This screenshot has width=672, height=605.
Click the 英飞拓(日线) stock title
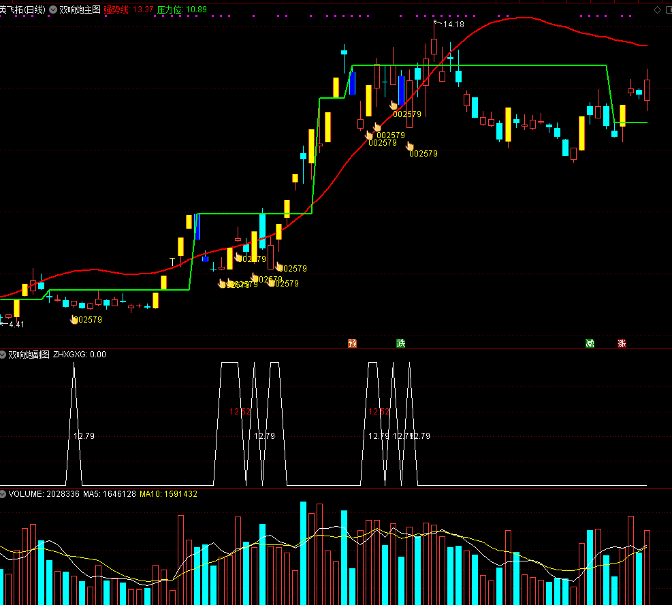click(x=22, y=10)
